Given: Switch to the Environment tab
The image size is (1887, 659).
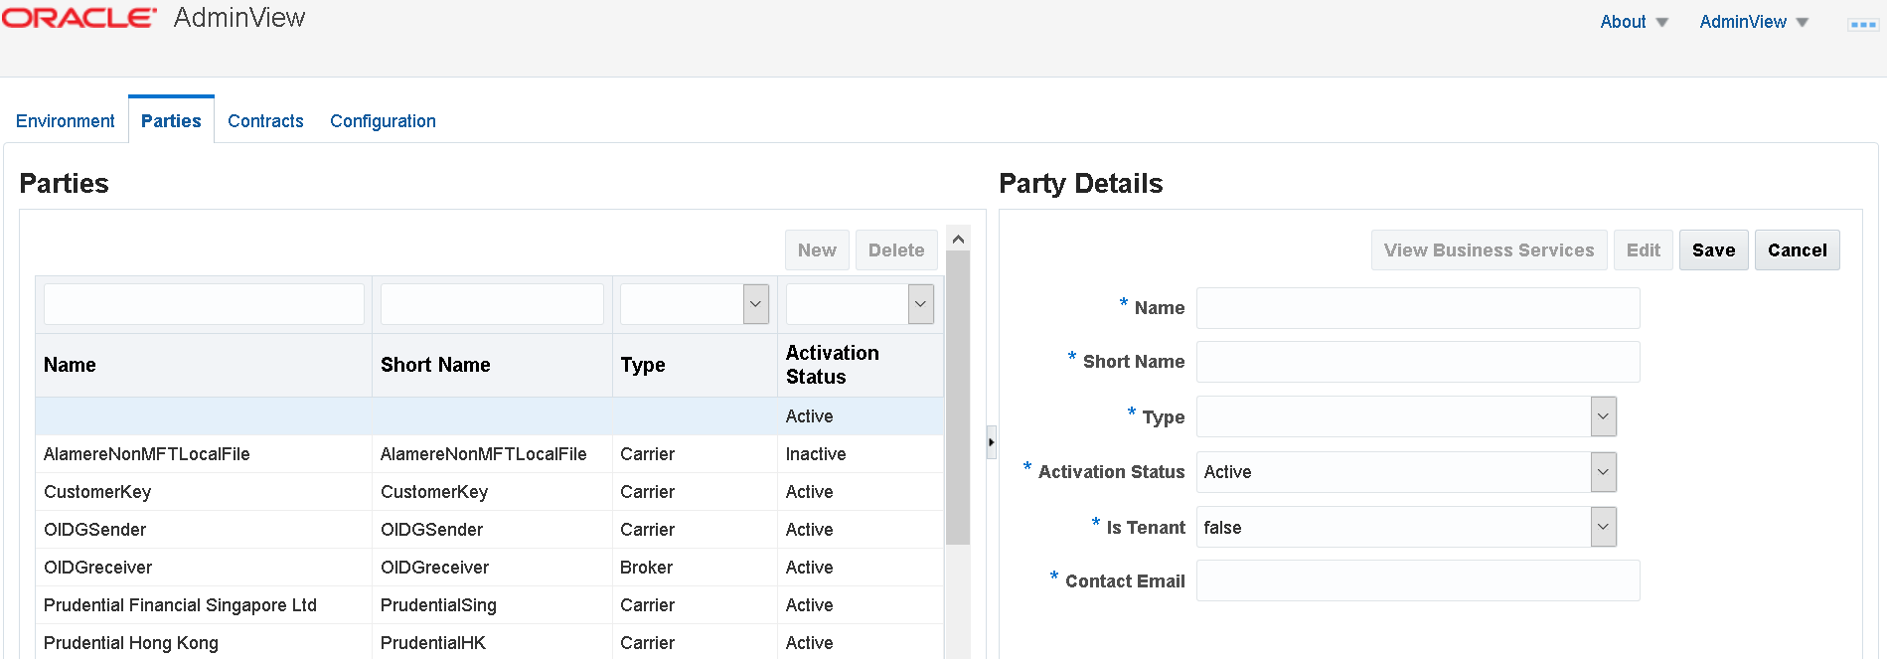Looking at the screenshot, I should [x=66, y=121].
